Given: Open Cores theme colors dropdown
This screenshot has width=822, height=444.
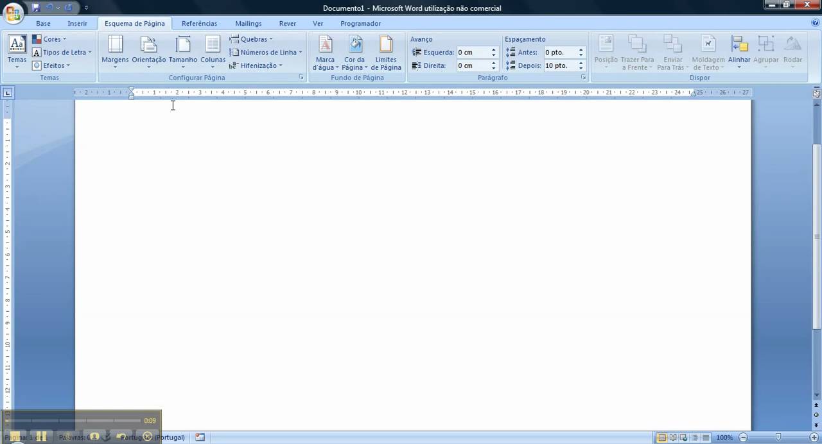Looking at the screenshot, I should tap(49, 39).
